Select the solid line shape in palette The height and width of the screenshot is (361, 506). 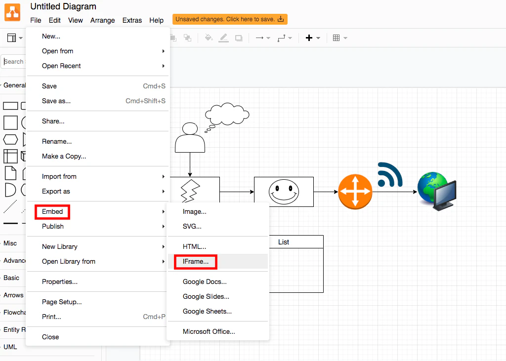[10, 223]
